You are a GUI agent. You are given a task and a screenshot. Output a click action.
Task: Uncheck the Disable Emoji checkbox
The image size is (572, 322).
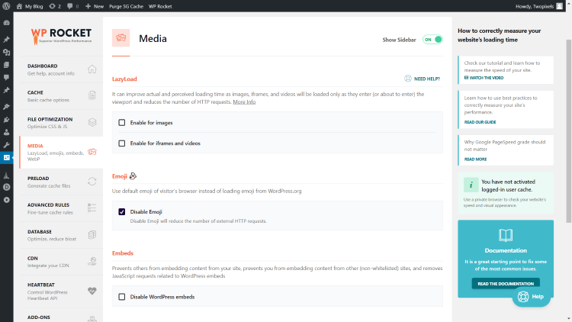pyautogui.click(x=122, y=212)
